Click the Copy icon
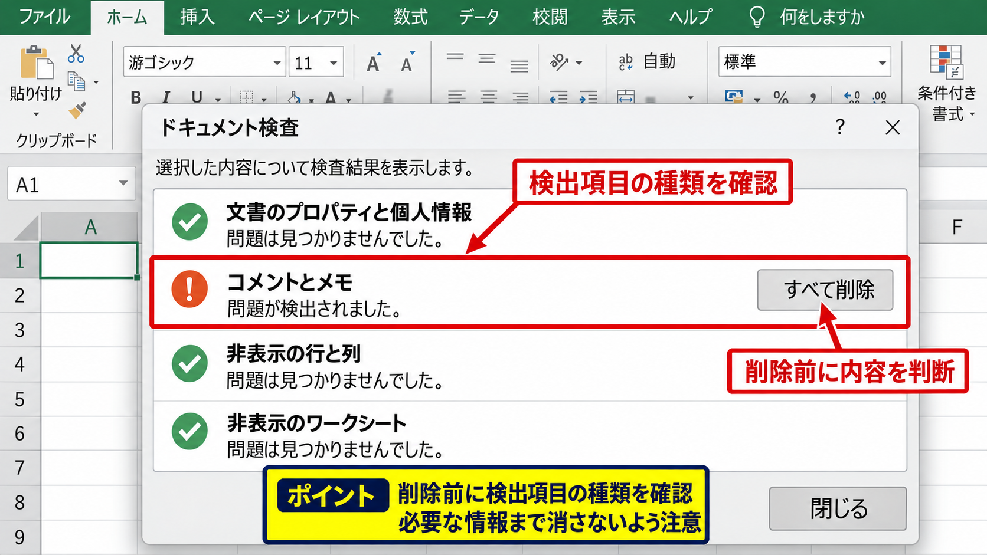The height and width of the screenshot is (555, 987). tap(77, 81)
